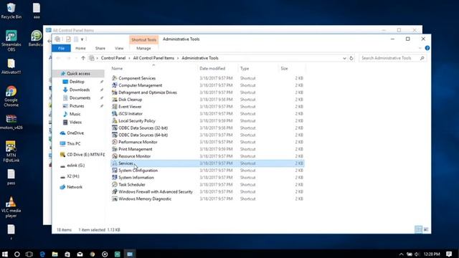
Task: Select Google Chrome desktop shortcut
Action: (x=11, y=97)
